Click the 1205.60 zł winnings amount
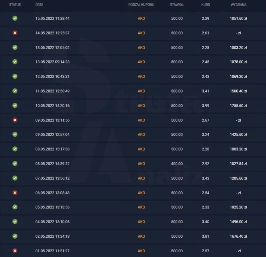The image size is (266, 257). coord(238,178)
